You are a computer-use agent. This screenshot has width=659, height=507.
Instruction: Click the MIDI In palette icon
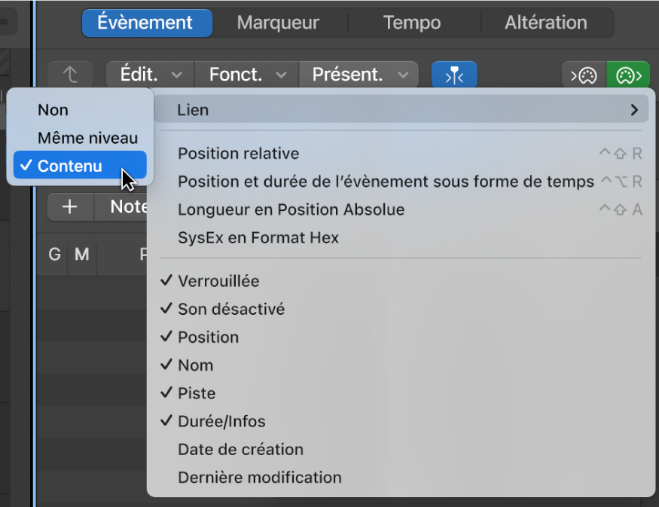(584, 75)
